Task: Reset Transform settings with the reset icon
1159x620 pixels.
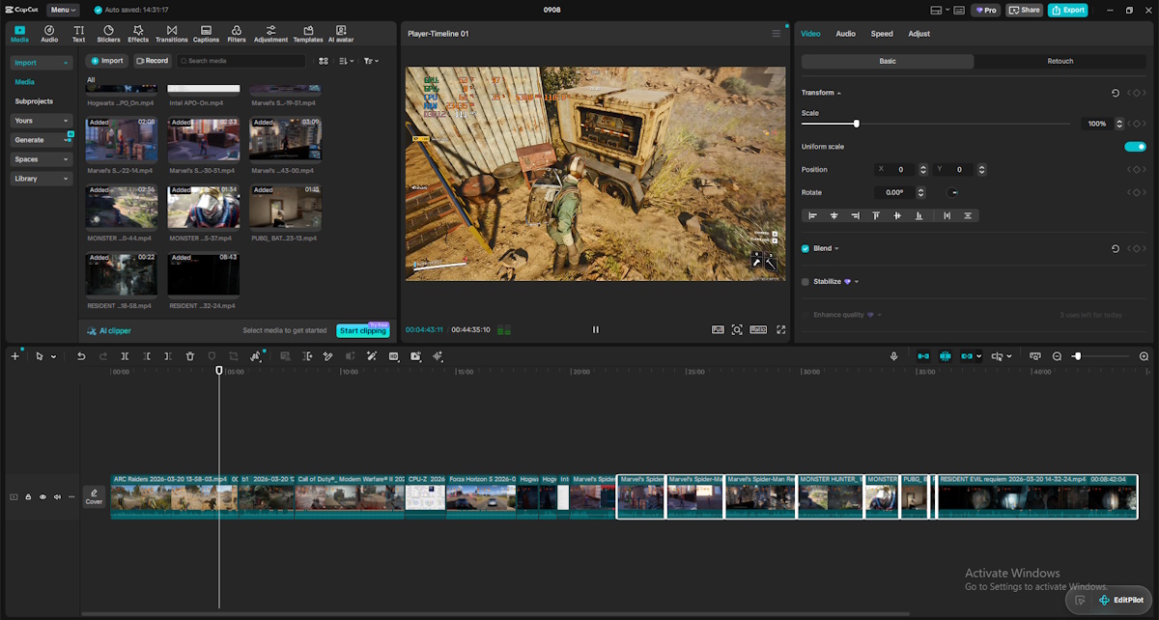Action: (1116, 93)
